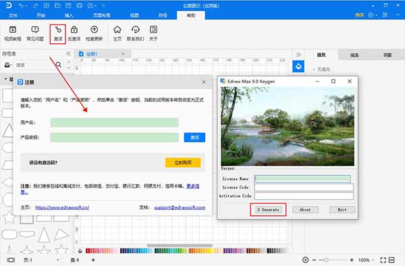Click the save icon in title bar
Viewport: 405px width, 266px height.
pos(68,5)
